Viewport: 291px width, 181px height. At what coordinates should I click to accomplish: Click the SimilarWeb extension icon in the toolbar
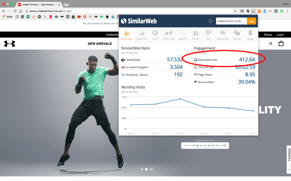[253, 11]
